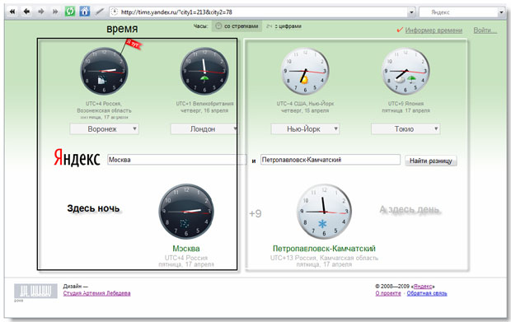Click the 'UTC+13 Россия, Камчатская область' caption
Screen dimensions: 511x322
324,258
